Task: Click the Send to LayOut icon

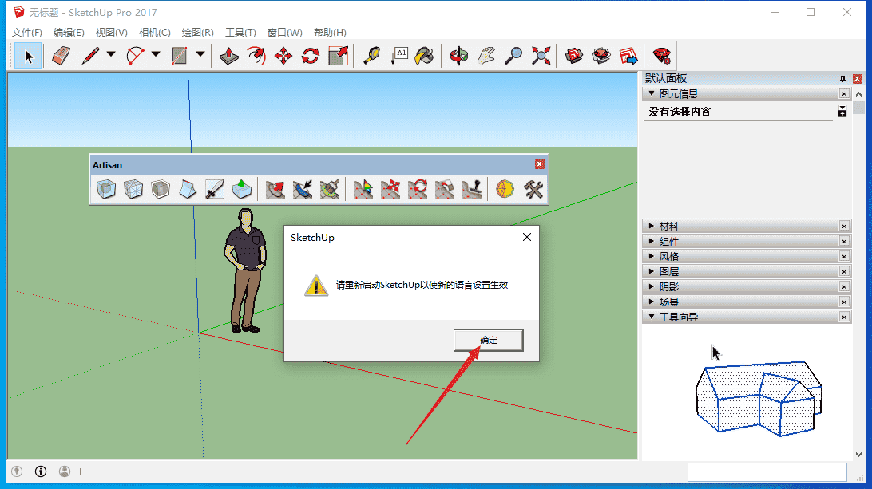Action: 628,56
